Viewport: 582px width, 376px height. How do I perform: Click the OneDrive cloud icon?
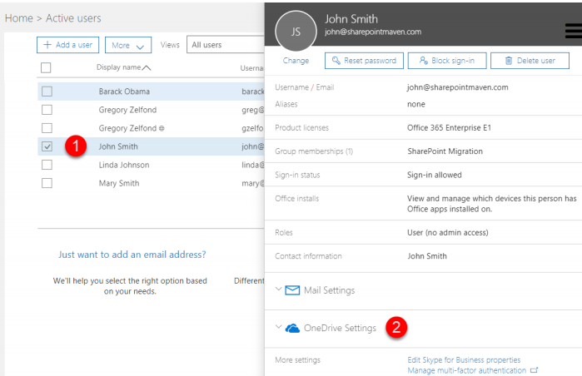coord(292,328)
